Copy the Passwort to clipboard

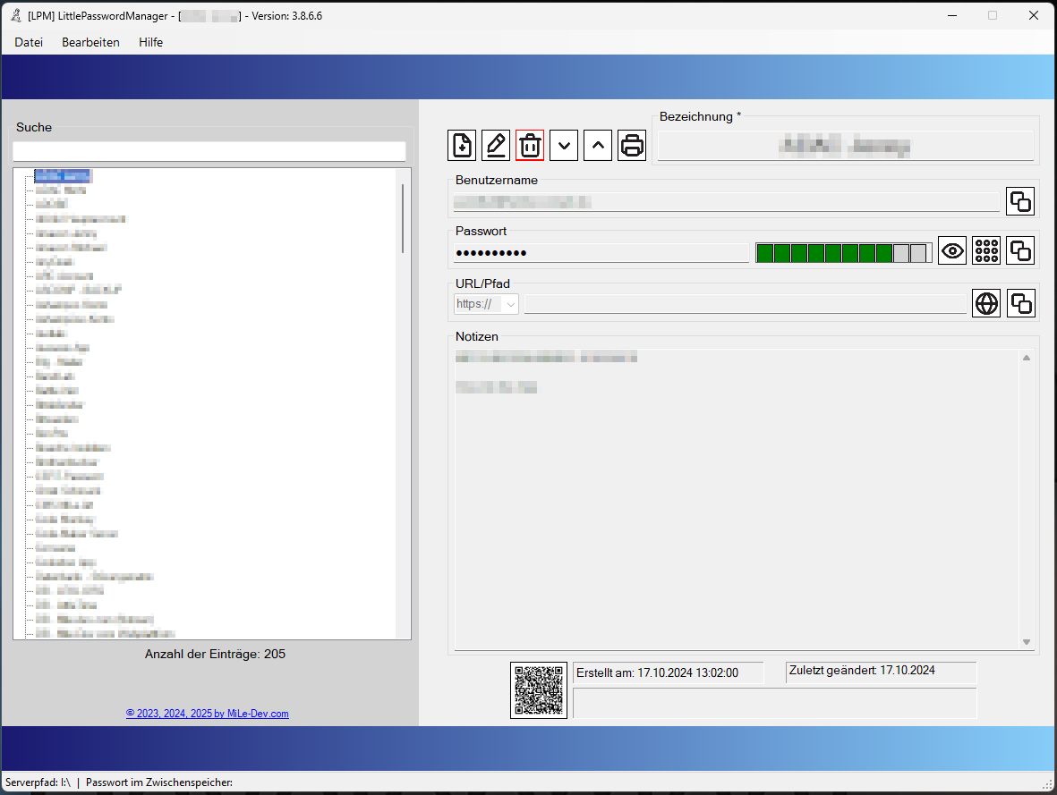pos(1020,251)
